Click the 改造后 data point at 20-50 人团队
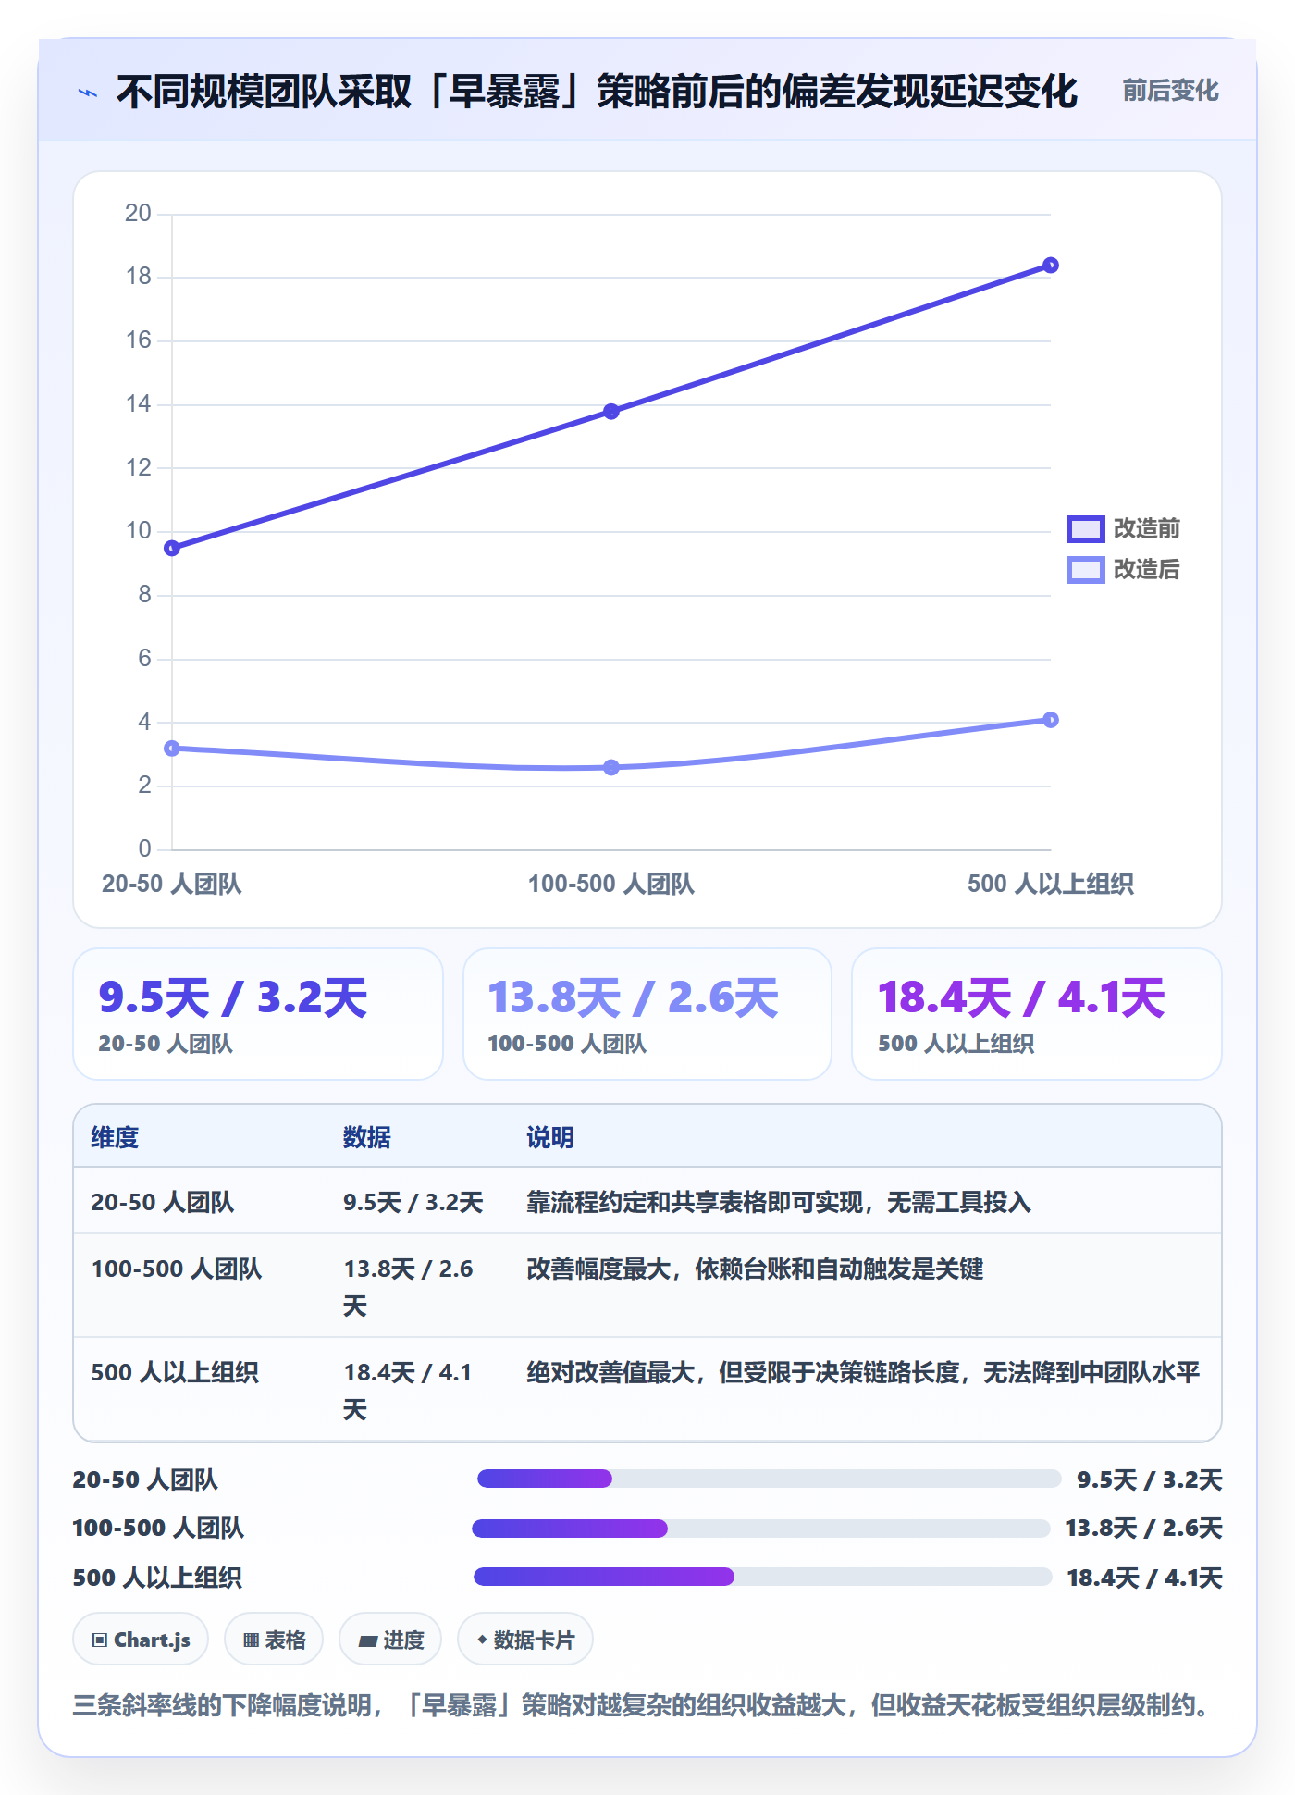This screenshot has height=1795, width=1295. pos(172,748)
